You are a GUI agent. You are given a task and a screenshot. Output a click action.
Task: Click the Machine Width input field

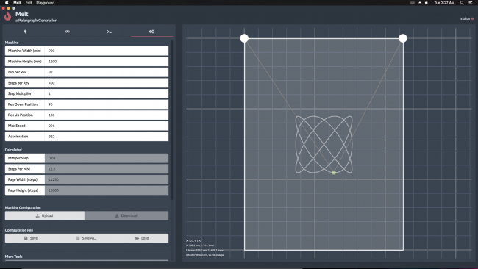tap(107, 51)
